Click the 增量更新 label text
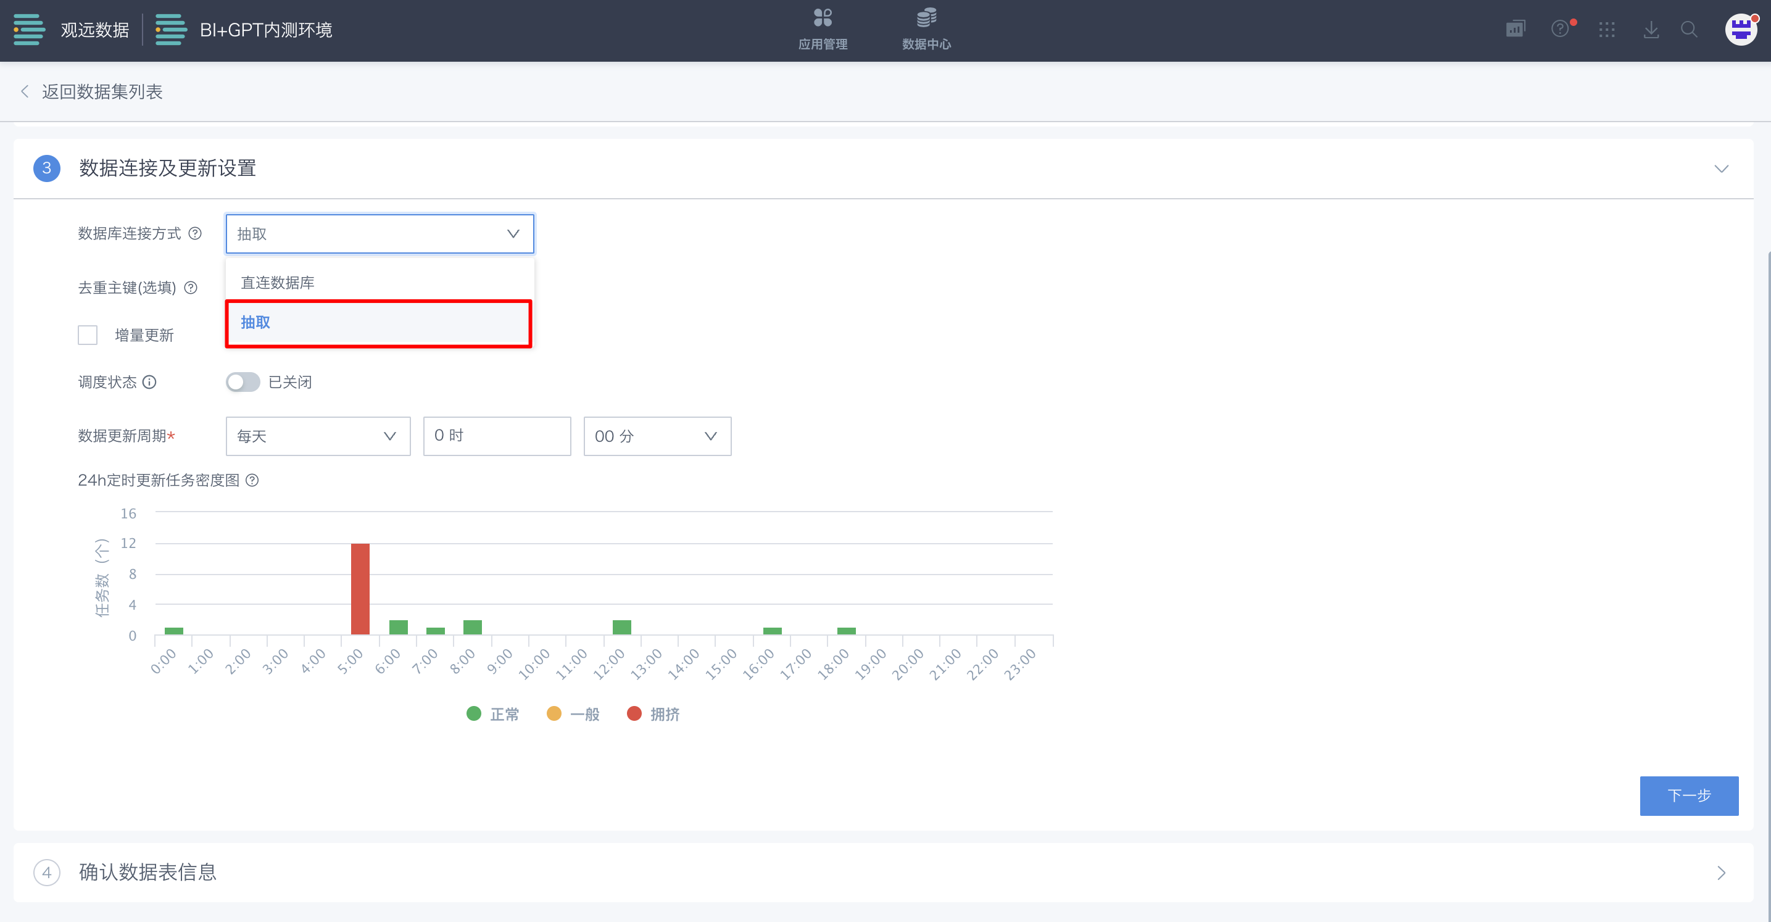The width and height of the screenshot is (1771, 922). [x=144, y=335]
